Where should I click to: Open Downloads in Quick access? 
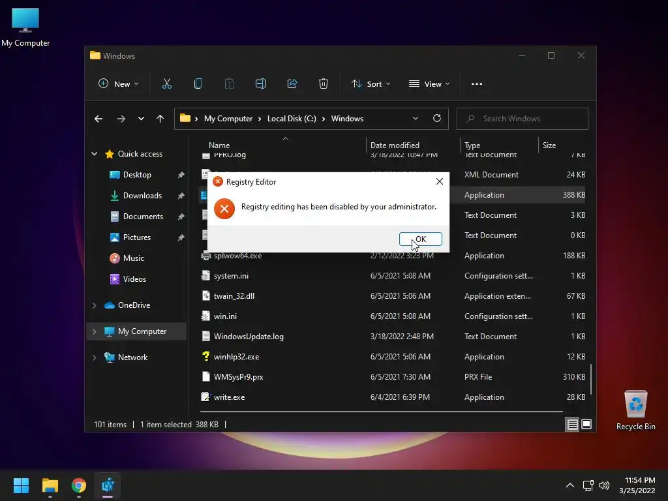142,196
